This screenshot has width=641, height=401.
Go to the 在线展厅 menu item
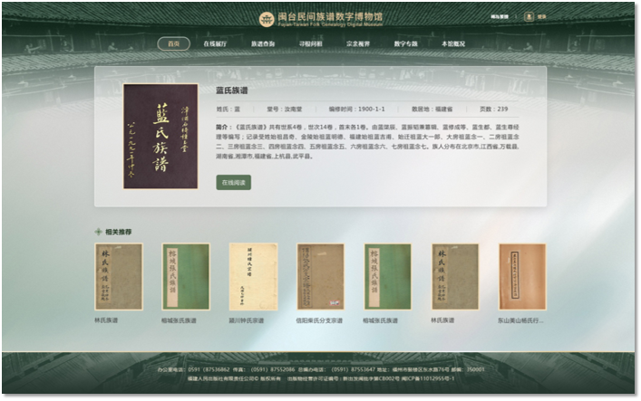tap(215, 43)
